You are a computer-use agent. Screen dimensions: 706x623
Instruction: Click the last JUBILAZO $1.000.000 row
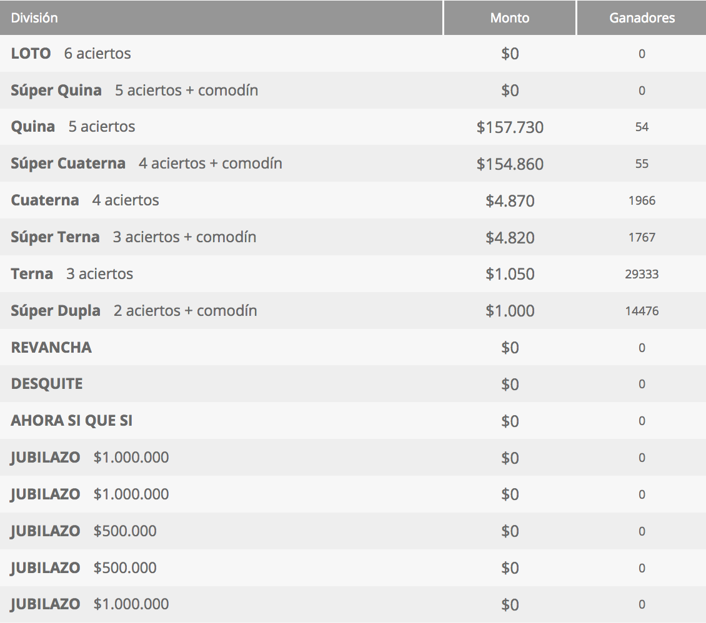(353, 604)
